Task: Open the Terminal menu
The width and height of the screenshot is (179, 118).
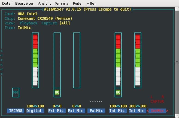Action: (62, 4)
